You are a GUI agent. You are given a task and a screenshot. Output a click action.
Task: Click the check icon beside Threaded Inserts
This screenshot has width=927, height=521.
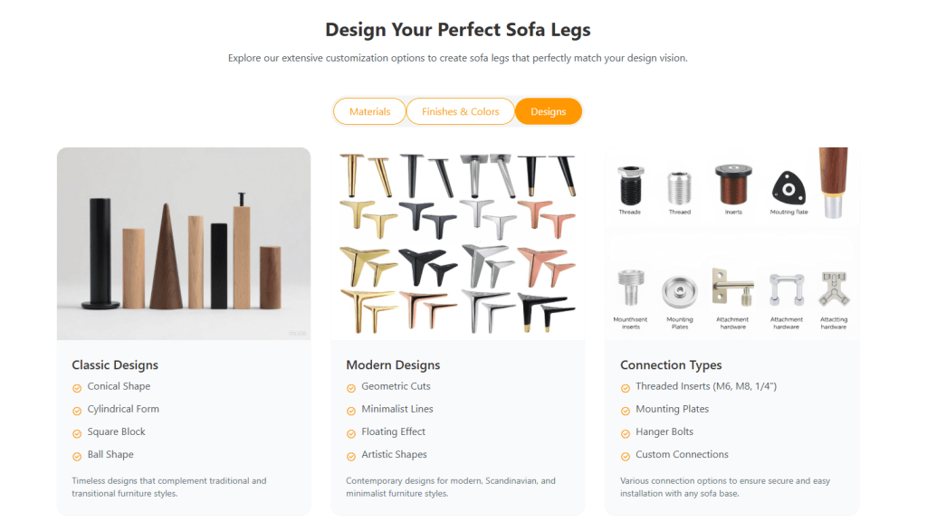625,386
